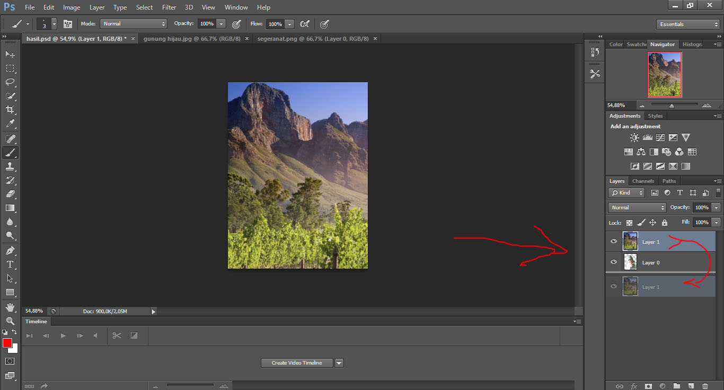Select the Pen tool
The height and width of the screenshot is (390, 724).
10,251
